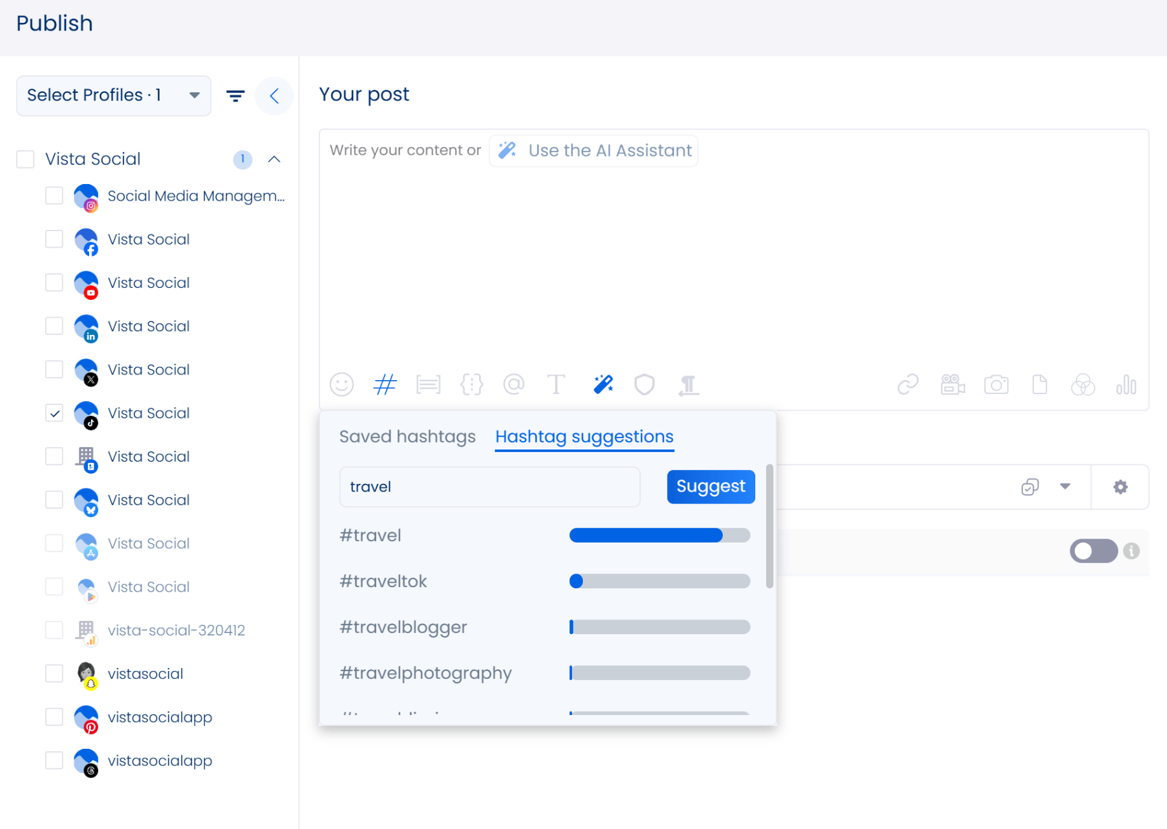Image resolution: width=1167 pixels, height=829 pixels.
Task: Collapse the Vista Social profile group
Action: (x=274, y=159)
